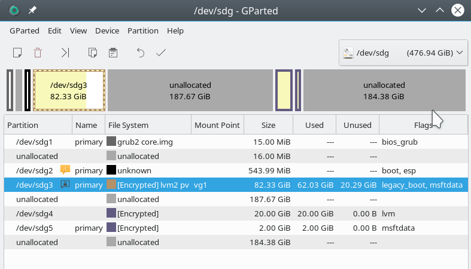Click the Undo last operation icon
The image size is (471, 269).
point(140,53)
